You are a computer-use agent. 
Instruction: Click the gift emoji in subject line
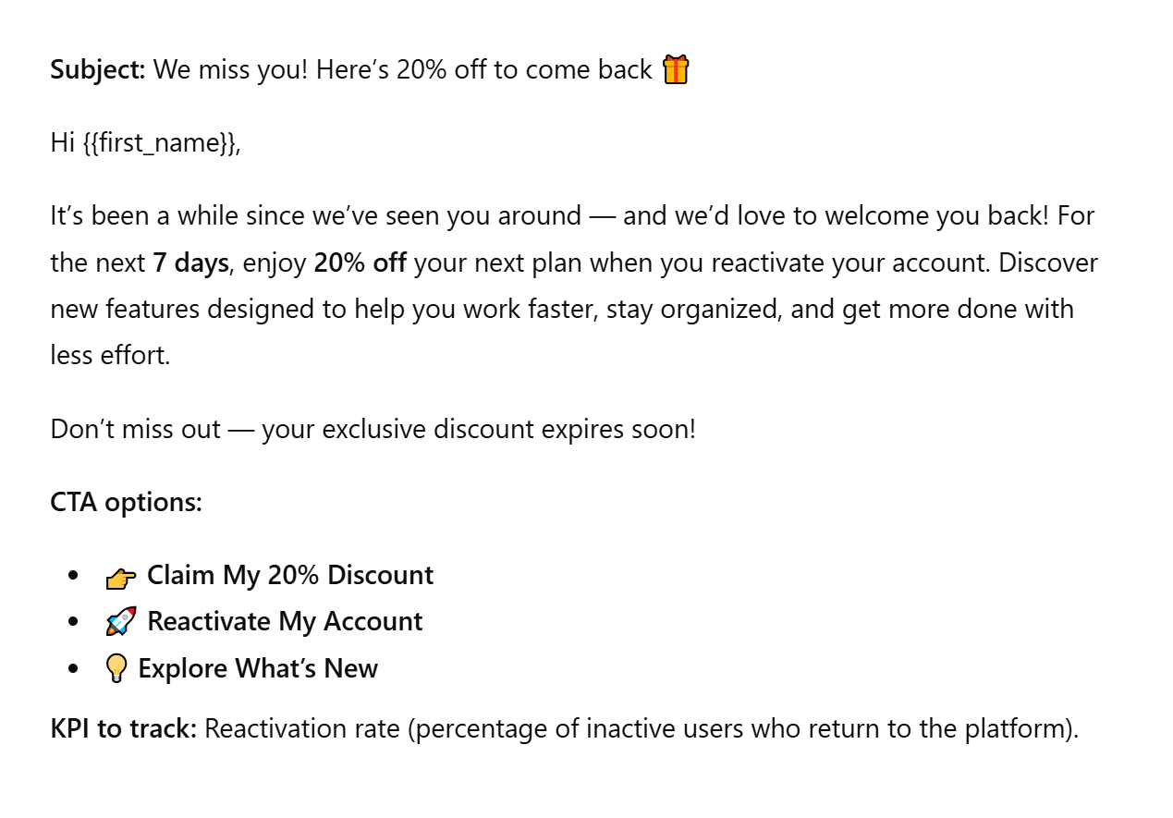(676, 69)
